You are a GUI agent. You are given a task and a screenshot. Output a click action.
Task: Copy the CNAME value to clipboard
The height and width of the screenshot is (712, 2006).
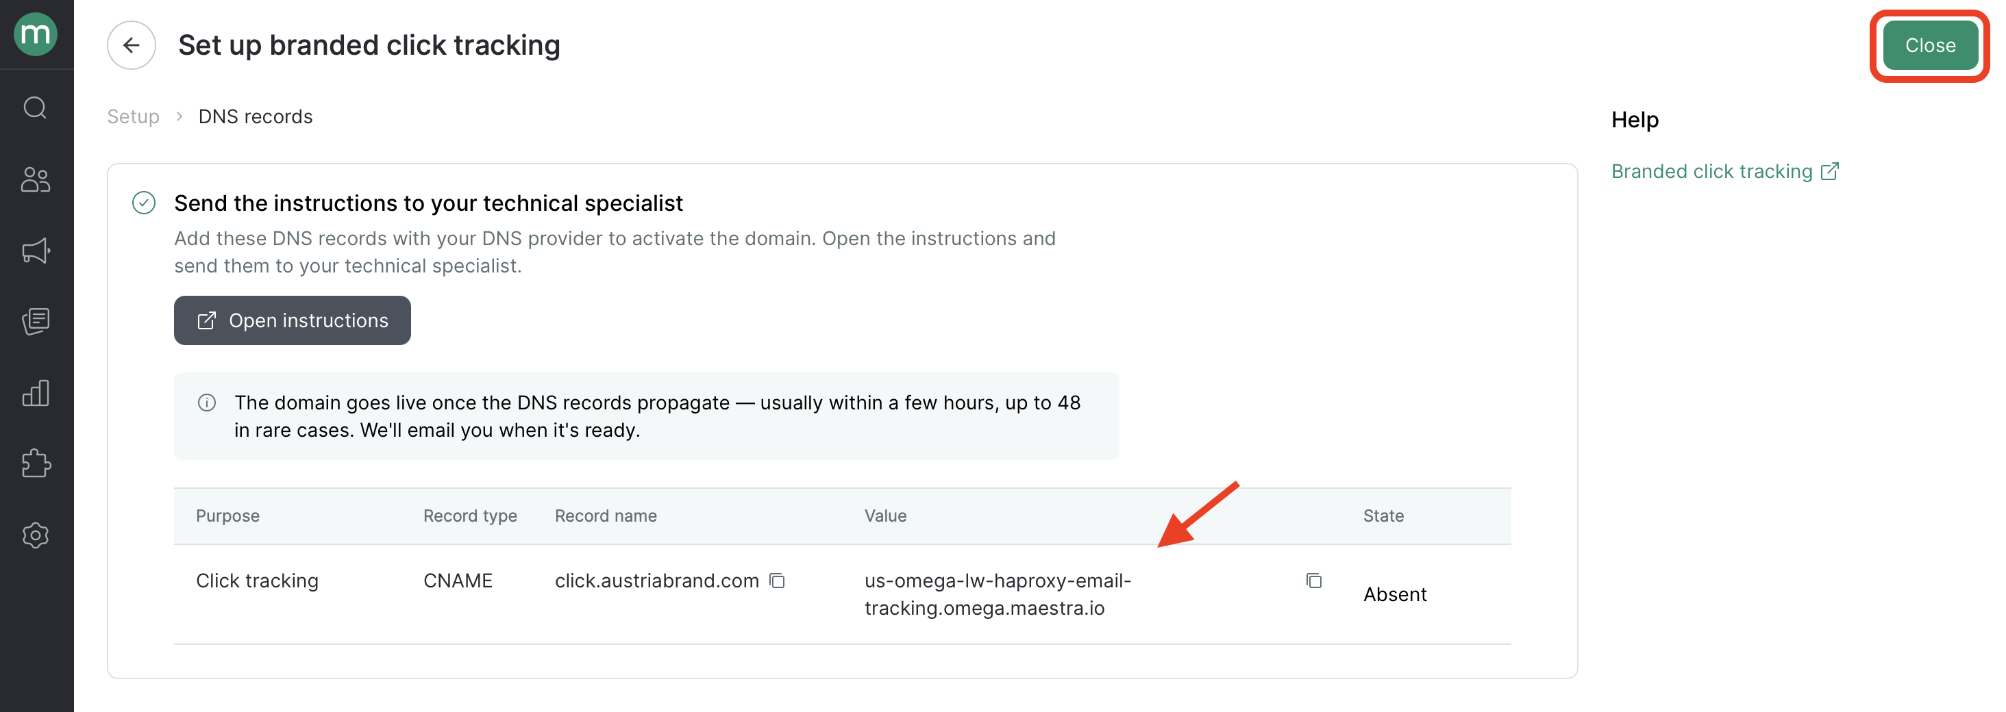click(1314, 581)
